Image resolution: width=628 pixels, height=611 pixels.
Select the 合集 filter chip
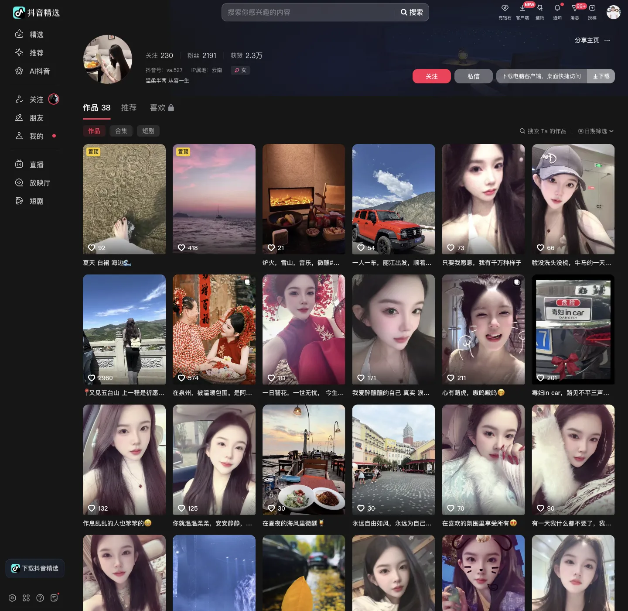point(121,131)
